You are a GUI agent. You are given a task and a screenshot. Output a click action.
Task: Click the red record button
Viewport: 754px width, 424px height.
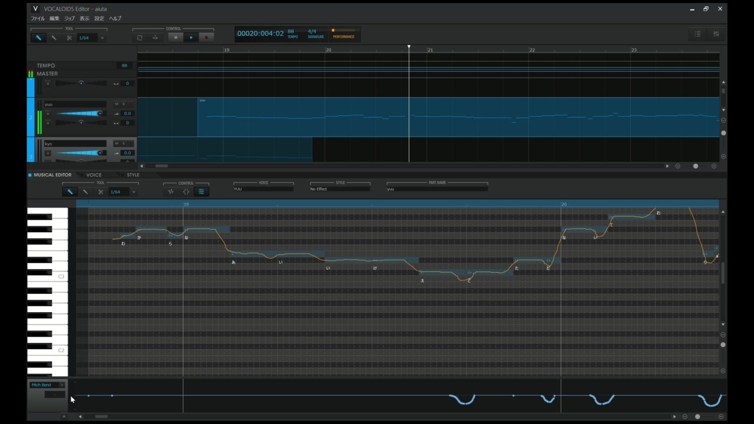(206, 38)
